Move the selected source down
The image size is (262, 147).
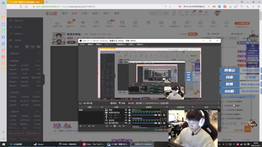point(123,126)
